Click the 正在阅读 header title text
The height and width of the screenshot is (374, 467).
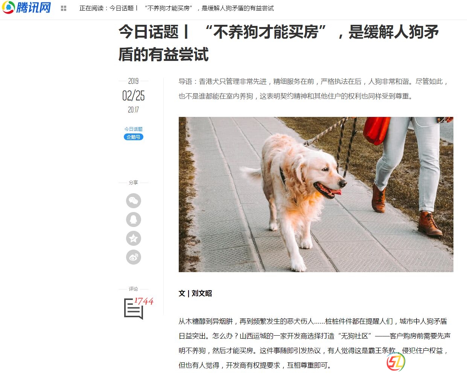[176, 8]
